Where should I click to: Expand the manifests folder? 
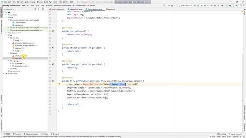[6, 15]
